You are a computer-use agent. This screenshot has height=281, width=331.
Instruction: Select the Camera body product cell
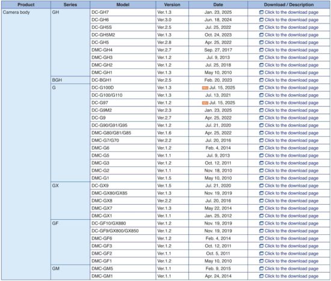26,144
